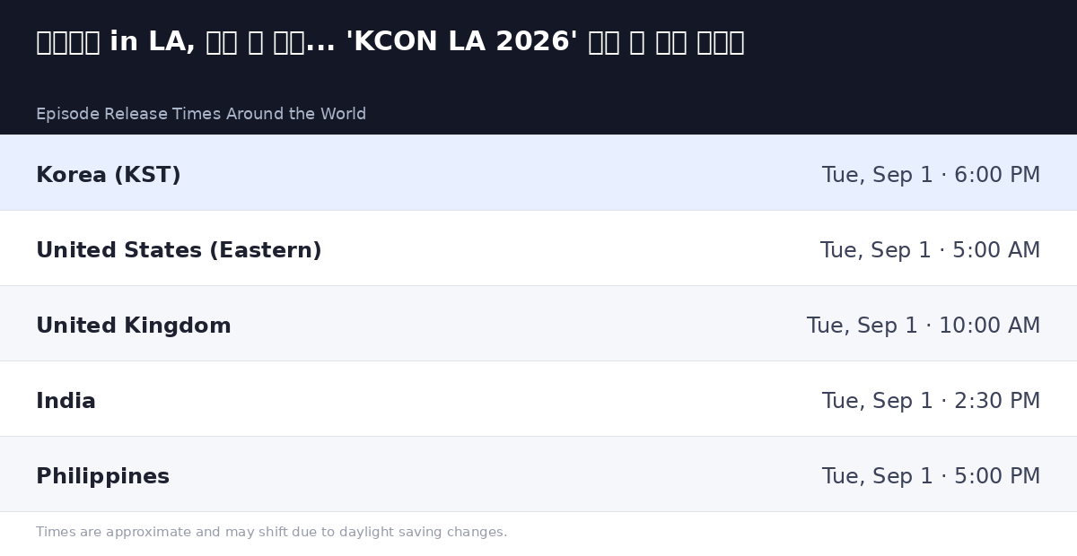Select the United Kingdom row
This screenshot has height=556, width=1077.
pyautogui.click(x=538, y=323)
